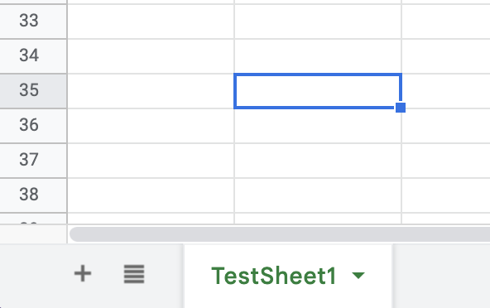490x308 pixels.
Task: Open the All Sheets list icon
Action: pyautogui.click(x=134, y=274)
